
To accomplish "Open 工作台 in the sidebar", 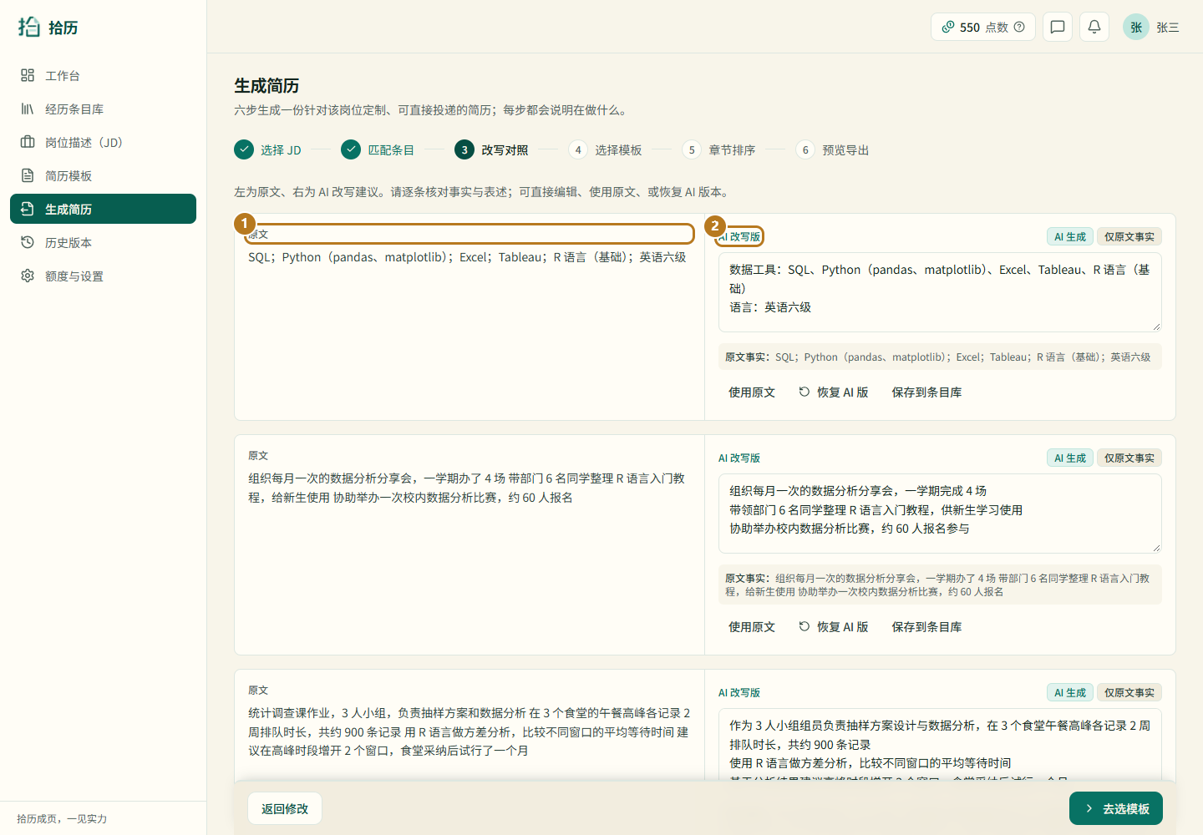I will (103, 75).
